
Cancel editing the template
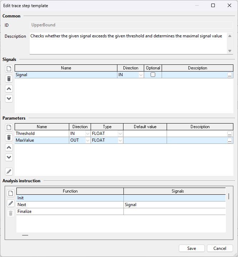click(220, 248)
